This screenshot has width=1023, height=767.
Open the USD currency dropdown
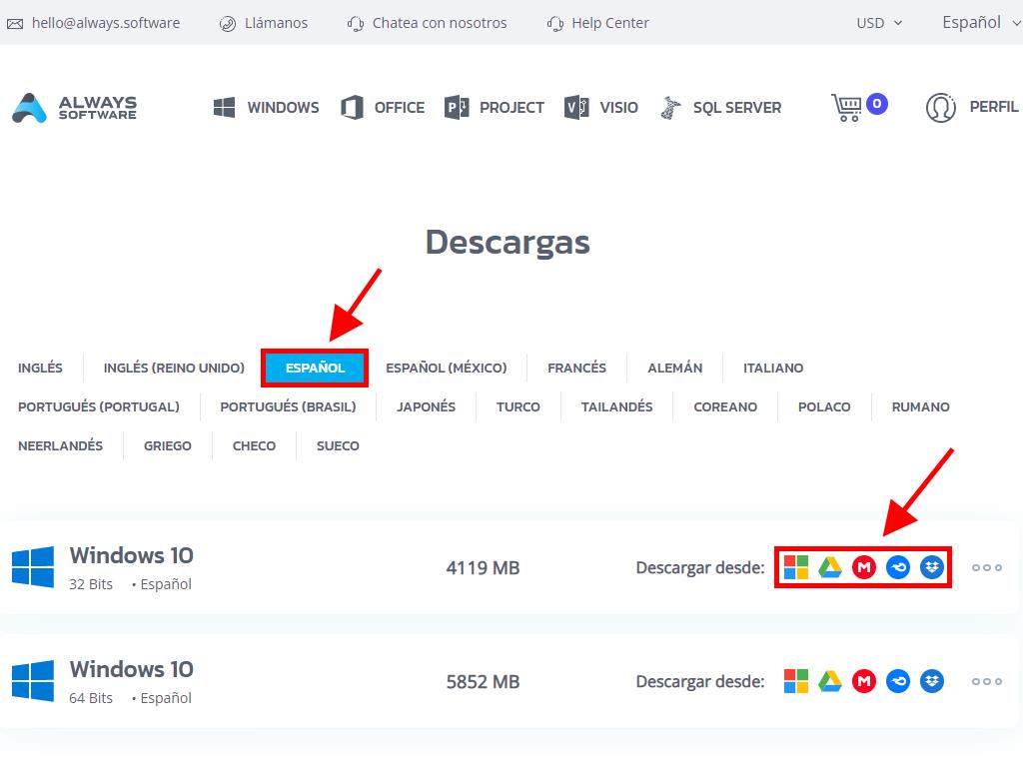(x=878, y=22)
